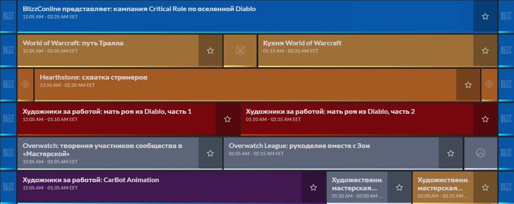Star the Hearthstone: схватка стримеров event
The width and height of the screenshot is (514, 204).
coord(468,85)
